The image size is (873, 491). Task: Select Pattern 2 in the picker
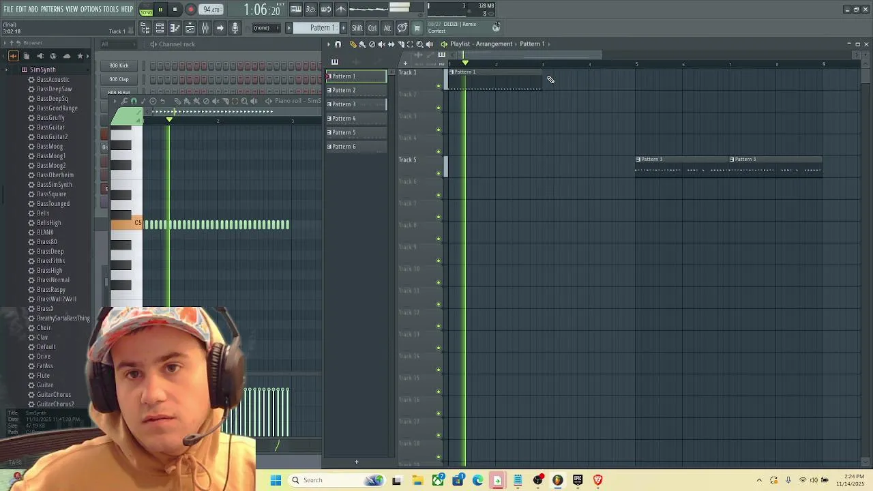tap(356, 90)
